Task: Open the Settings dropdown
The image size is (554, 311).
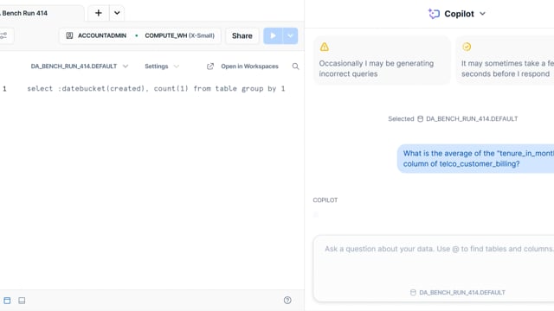Action: pyautogui.click(x=162, y=67)
